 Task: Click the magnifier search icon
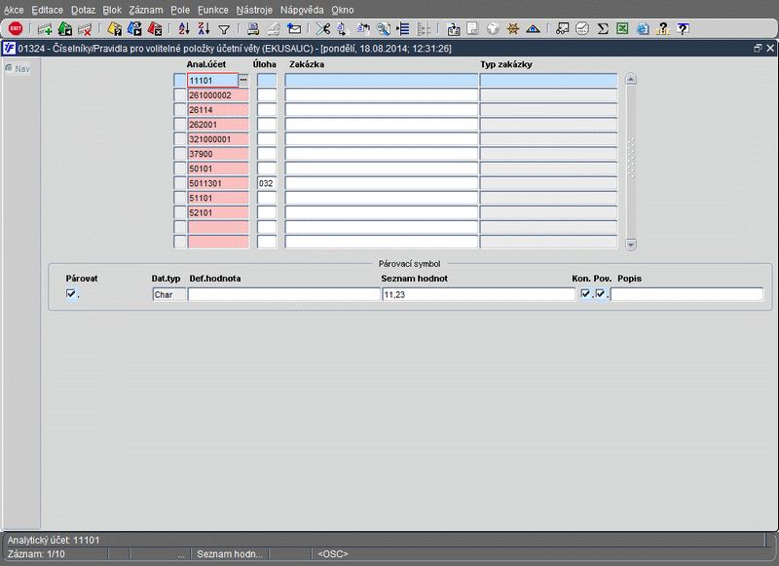tap(383, 29)
